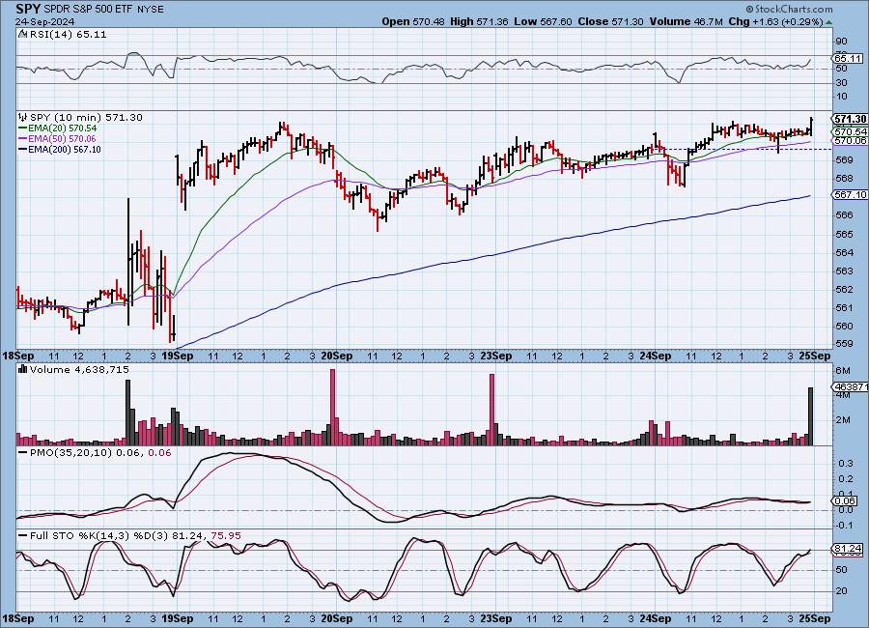Image resolution: width=869 pixels, height=628 pixels.
Task: Click the bold SPY ticker symbol in the header
Action: point(28,9)
